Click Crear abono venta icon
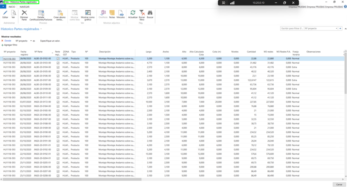 tap(60, 13)
